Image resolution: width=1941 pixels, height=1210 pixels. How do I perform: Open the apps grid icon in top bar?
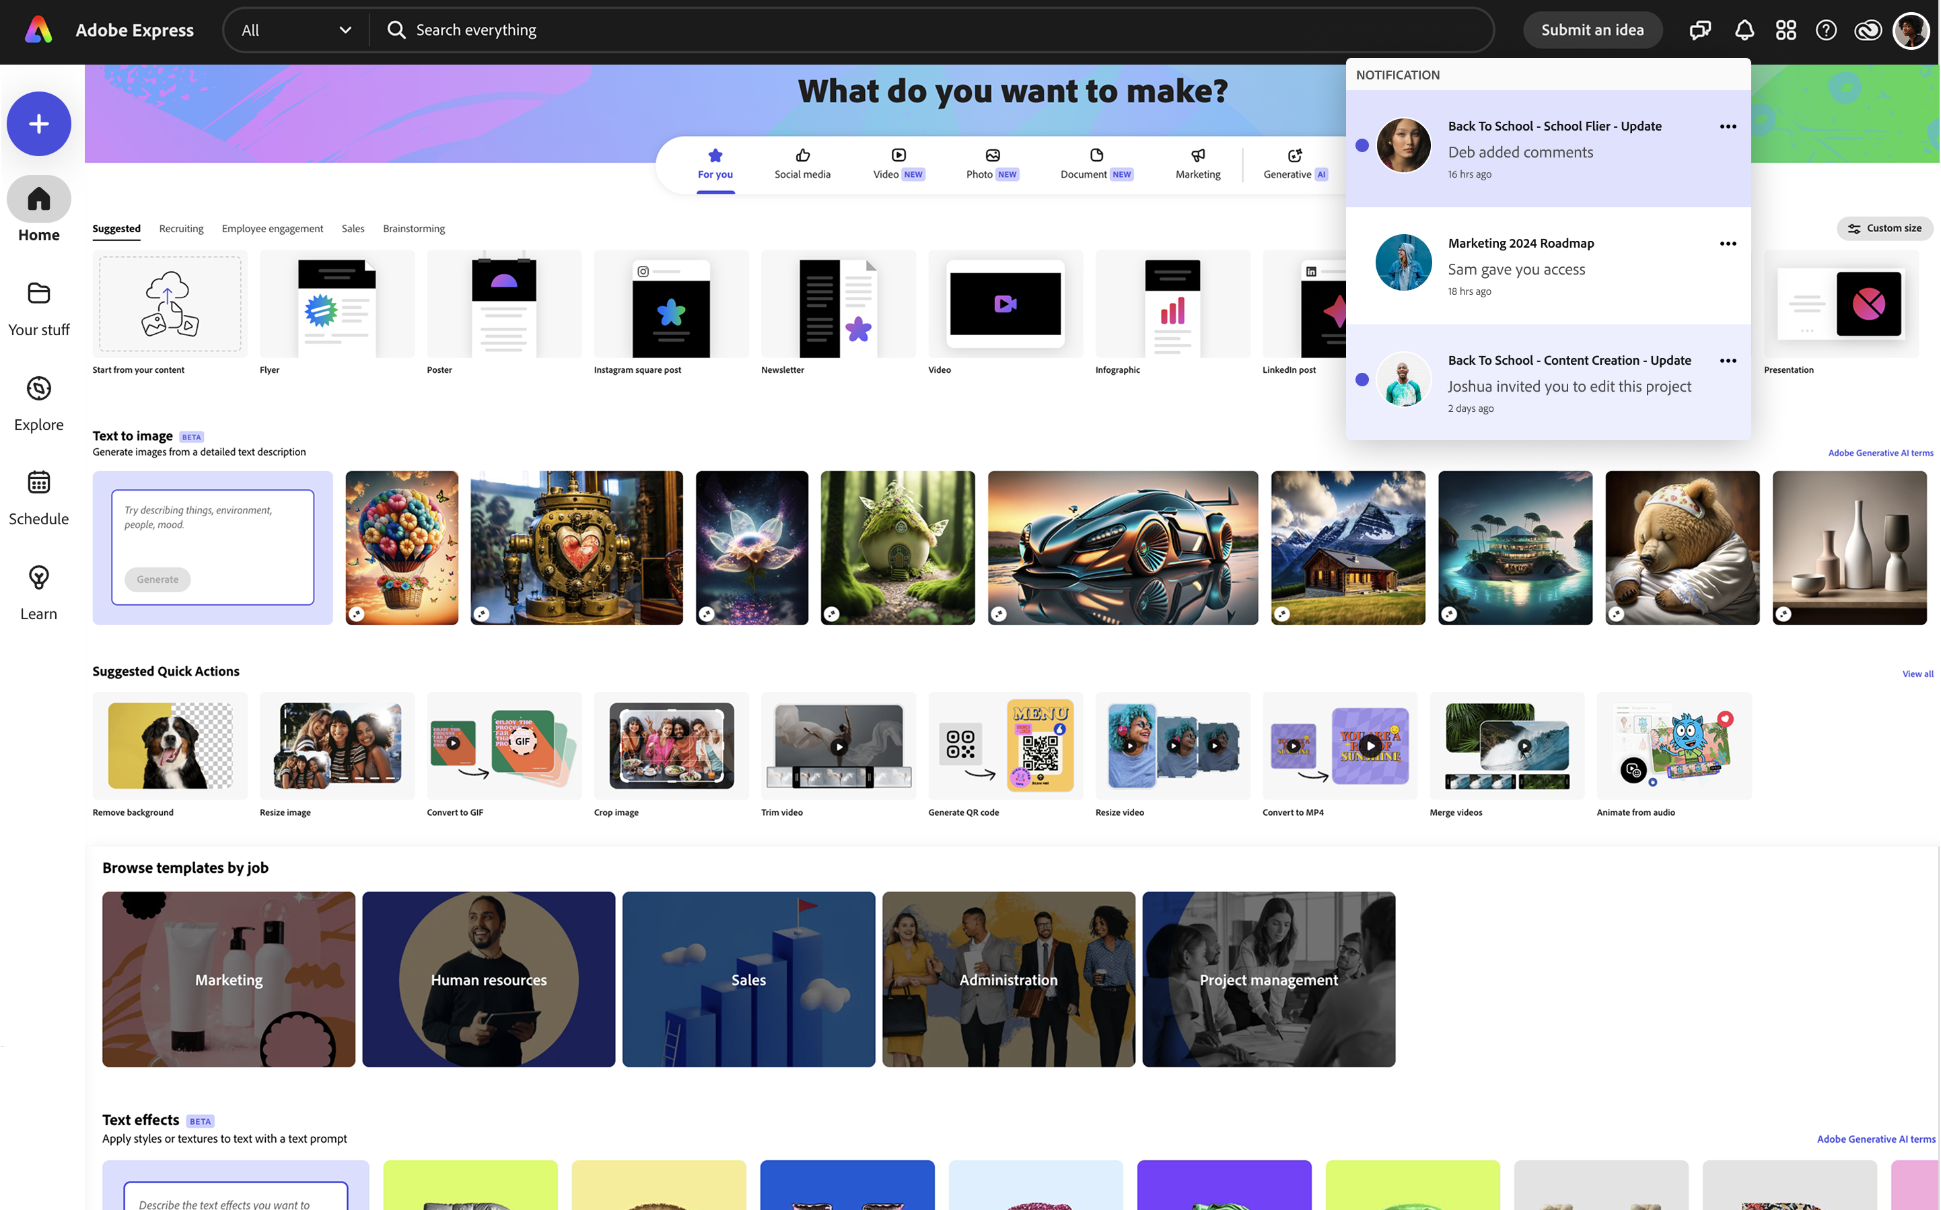point(1786,30)
